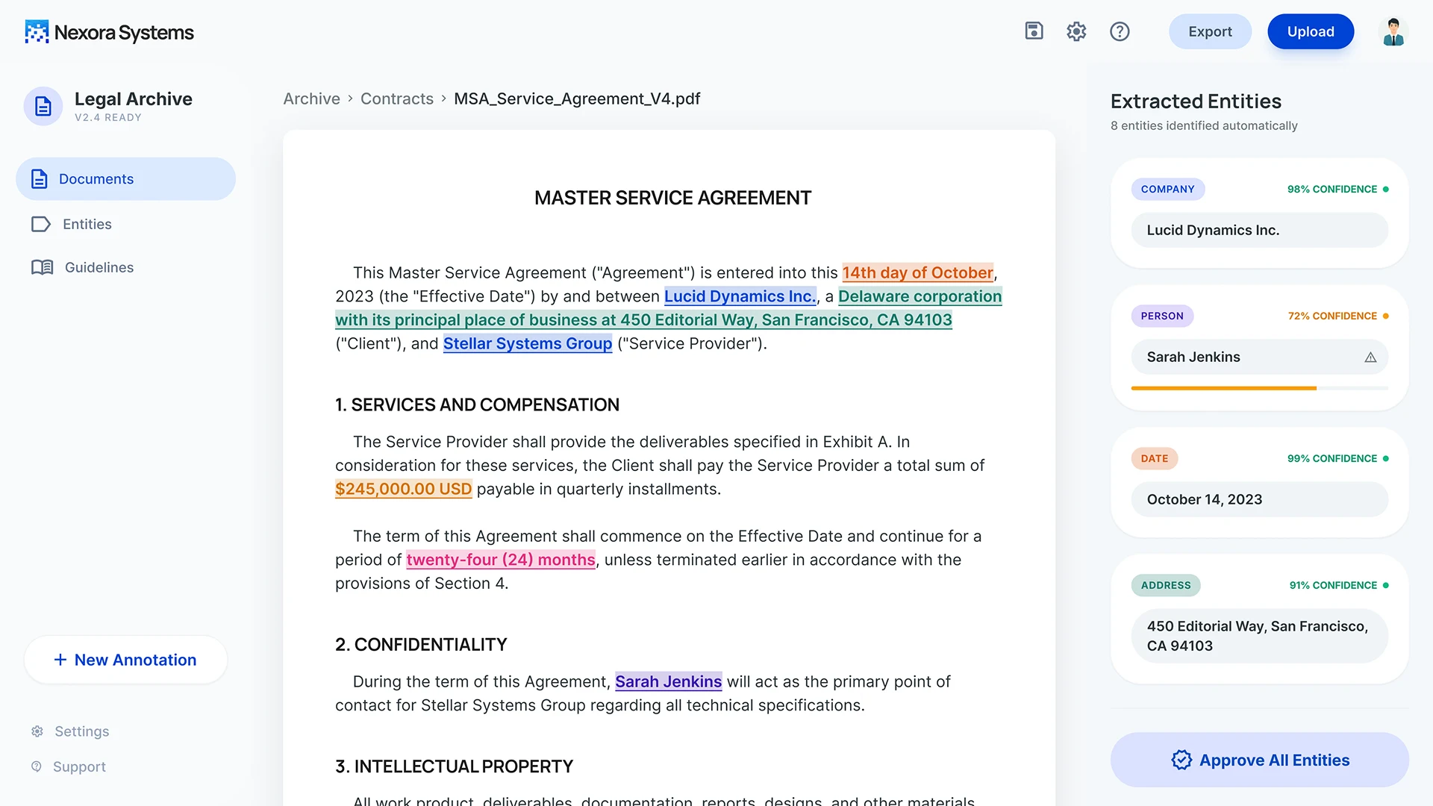This screenshot has height=806, width=1433.
Task: Click the save disk icon in header
Action: point(1034,31)
